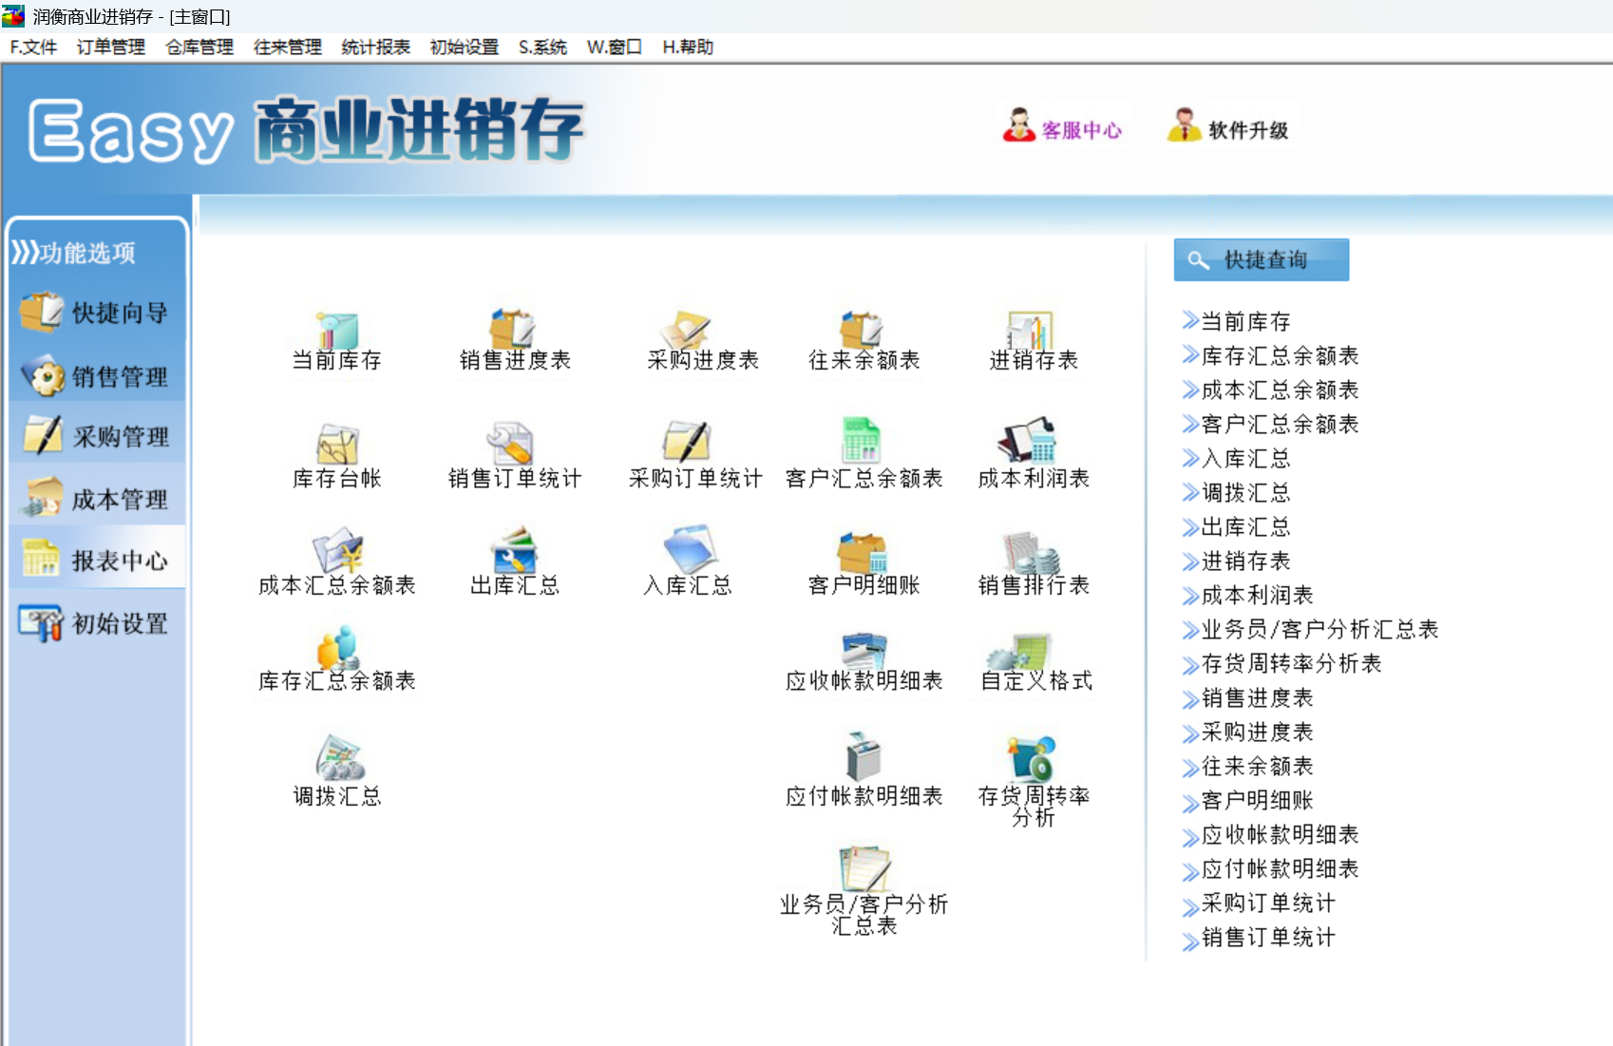Open the 自定义格式 gear icon
Image resolution: width=1613 pixels, height=1046 pixels.
point(1018,652)
